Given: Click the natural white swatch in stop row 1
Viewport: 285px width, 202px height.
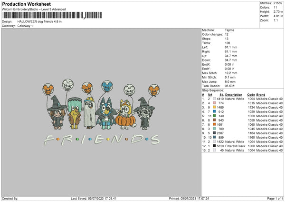Looking at the screenshot, I should [215, 99].
